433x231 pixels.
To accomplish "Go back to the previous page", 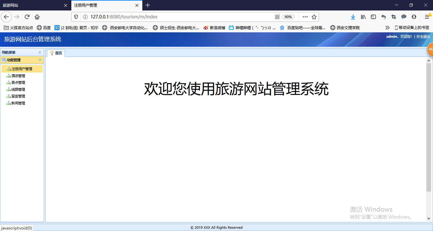I will tap(6, 17).
